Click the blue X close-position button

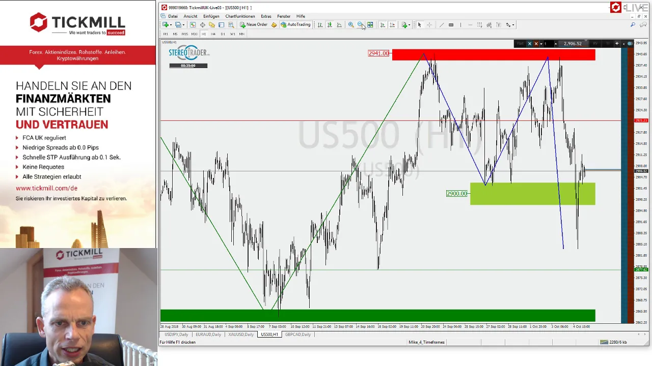pyautogui.click(x=530, y=43)
